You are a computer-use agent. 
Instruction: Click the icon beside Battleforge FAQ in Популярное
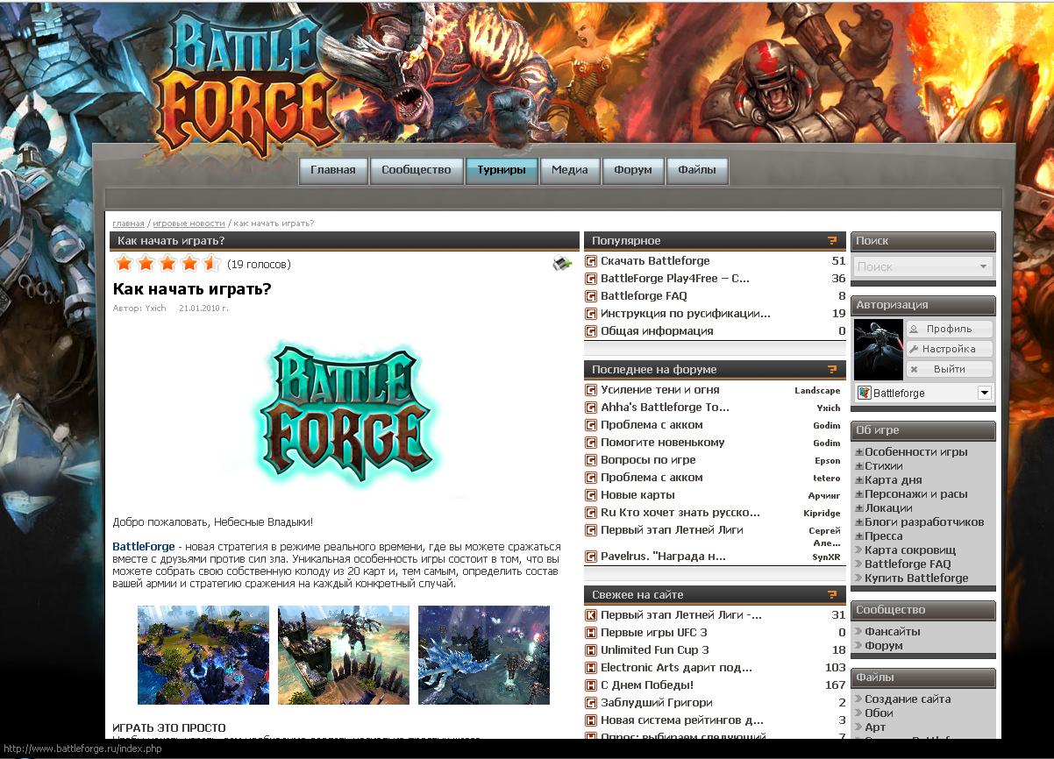(591, 296)
